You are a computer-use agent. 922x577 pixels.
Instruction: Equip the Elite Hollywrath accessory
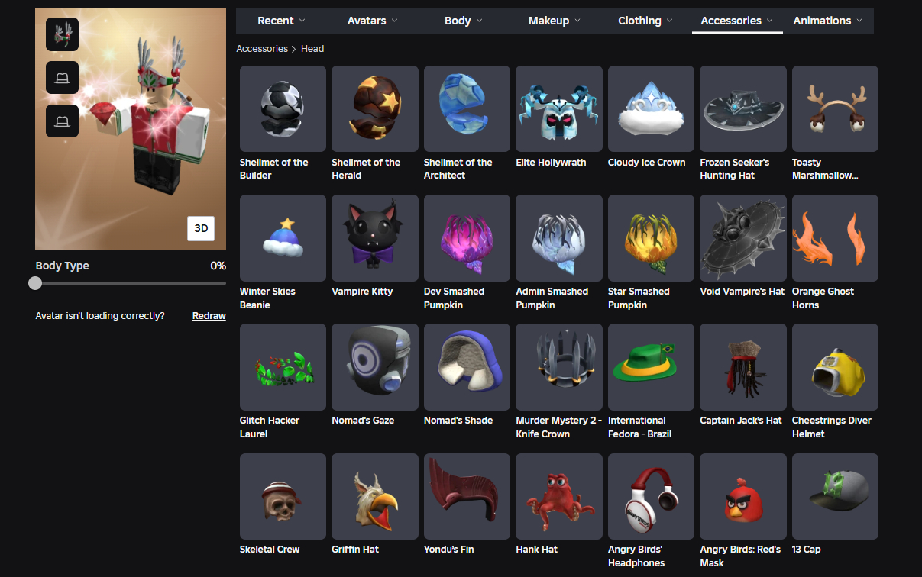[x=559, y=108]
